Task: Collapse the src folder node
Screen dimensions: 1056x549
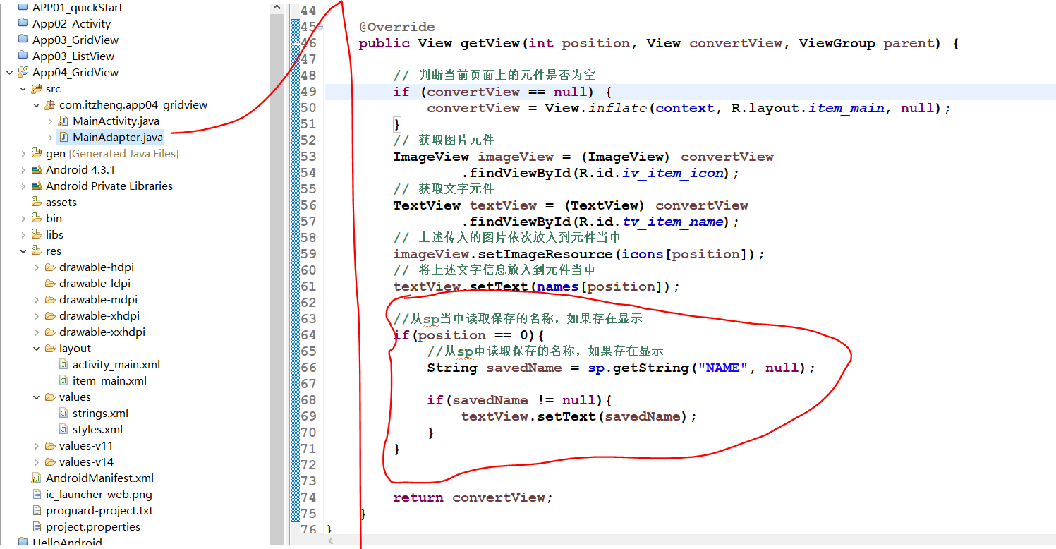Action: [22, 89]
